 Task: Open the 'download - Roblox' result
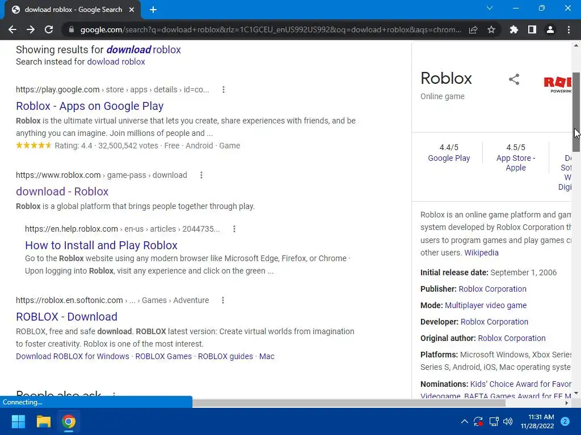[62, 191]
